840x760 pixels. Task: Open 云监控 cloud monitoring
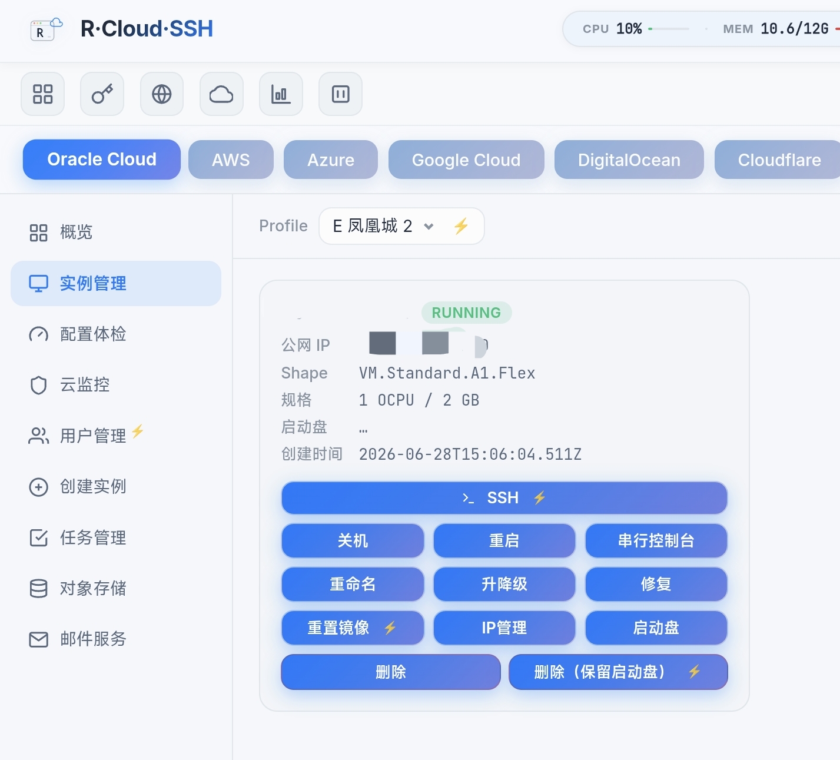(x=116, y=385)
